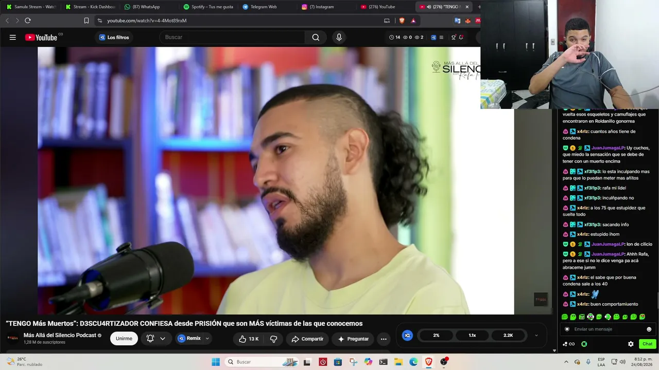Image resolution: width=659 pixels, height=370 pixels.
Task: Click the browser address bar URL
Action: coord(147,21)
